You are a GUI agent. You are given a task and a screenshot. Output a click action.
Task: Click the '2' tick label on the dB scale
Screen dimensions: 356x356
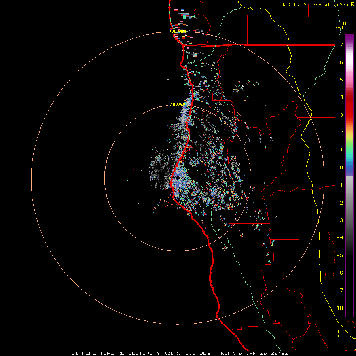pyautogui.click(x=341, y=133)
